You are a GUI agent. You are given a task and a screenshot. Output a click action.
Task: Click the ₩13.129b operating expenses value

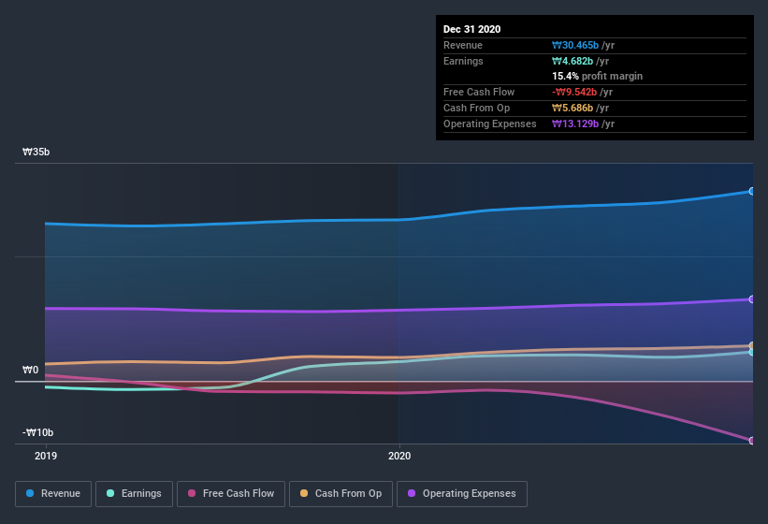point(575,124)
